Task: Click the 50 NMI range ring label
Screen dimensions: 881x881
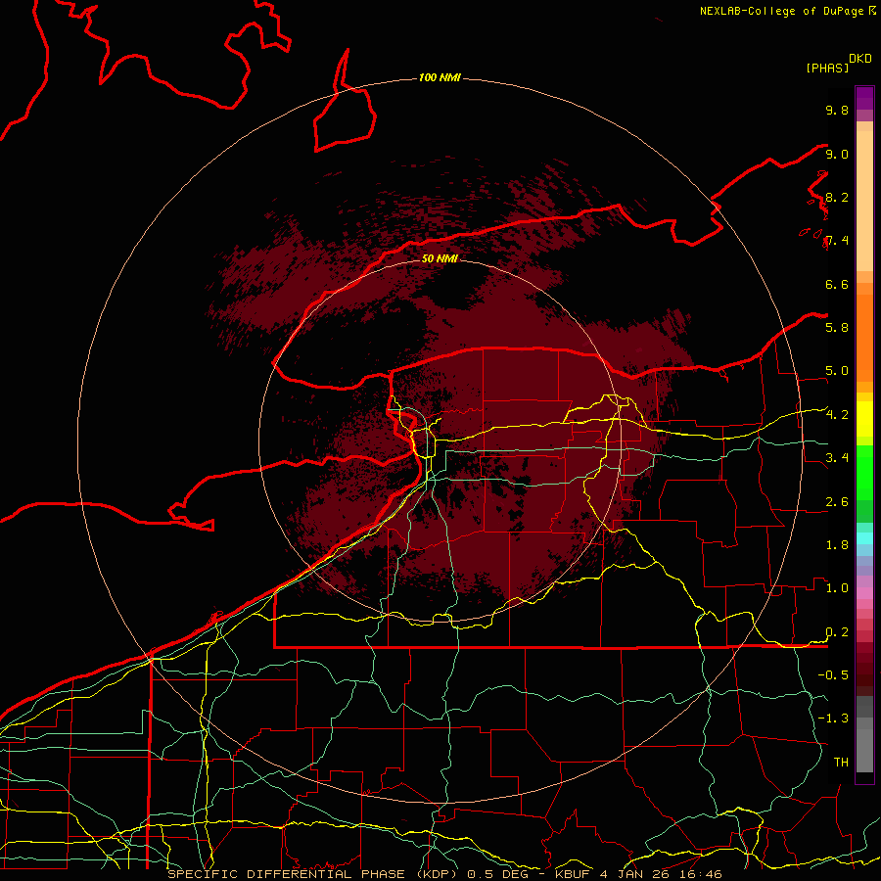Action: tap(440, 258)
